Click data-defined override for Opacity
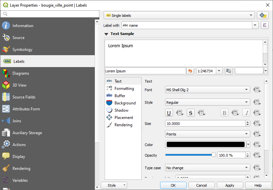 click(x=257, y=155)
